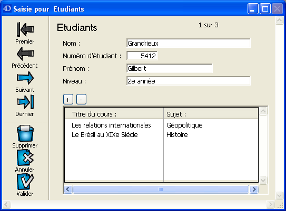The width and height of the screenshot is (286, 211).
Task: Click the Titre du cours column header
Action: point(114,114)
